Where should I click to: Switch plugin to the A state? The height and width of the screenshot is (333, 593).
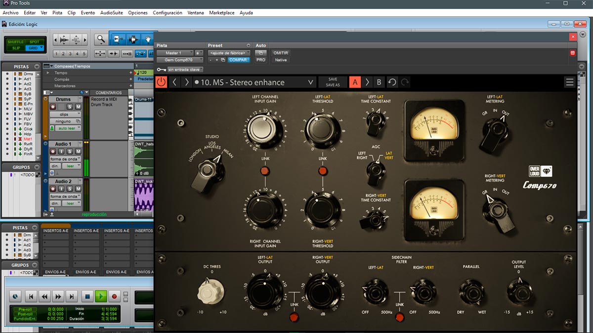point(355,82)
